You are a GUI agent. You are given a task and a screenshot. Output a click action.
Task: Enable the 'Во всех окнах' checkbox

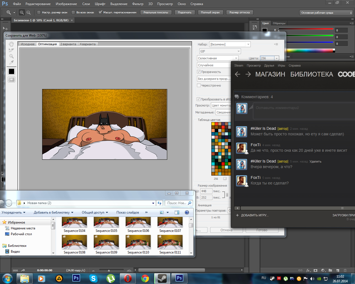pyautogui.click(x=73, y=12)
